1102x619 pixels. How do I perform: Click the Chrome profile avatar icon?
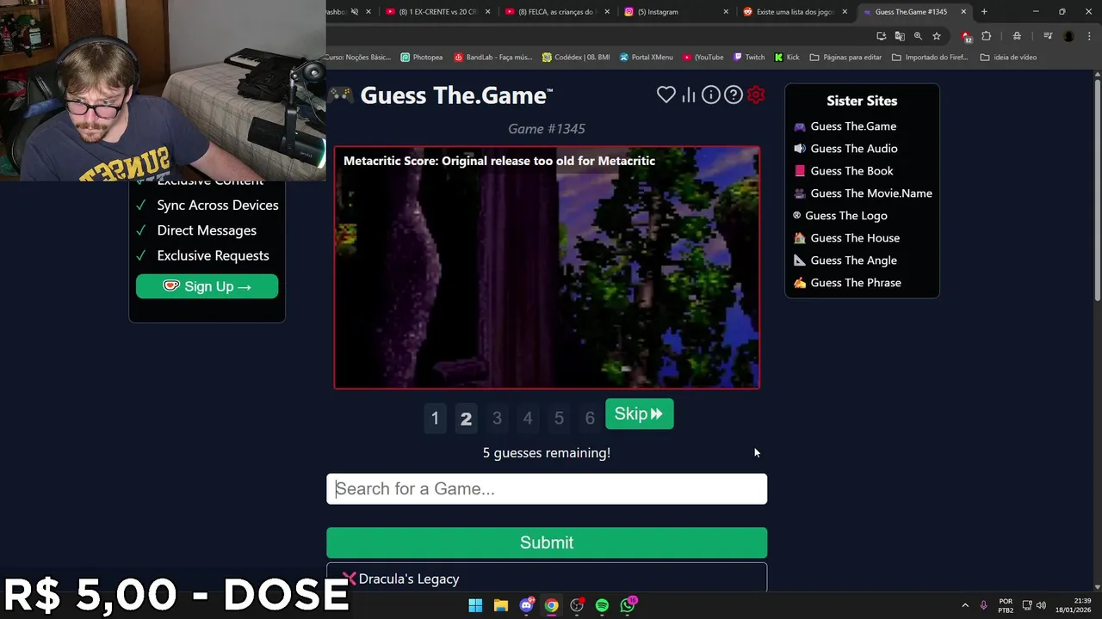1068,36
